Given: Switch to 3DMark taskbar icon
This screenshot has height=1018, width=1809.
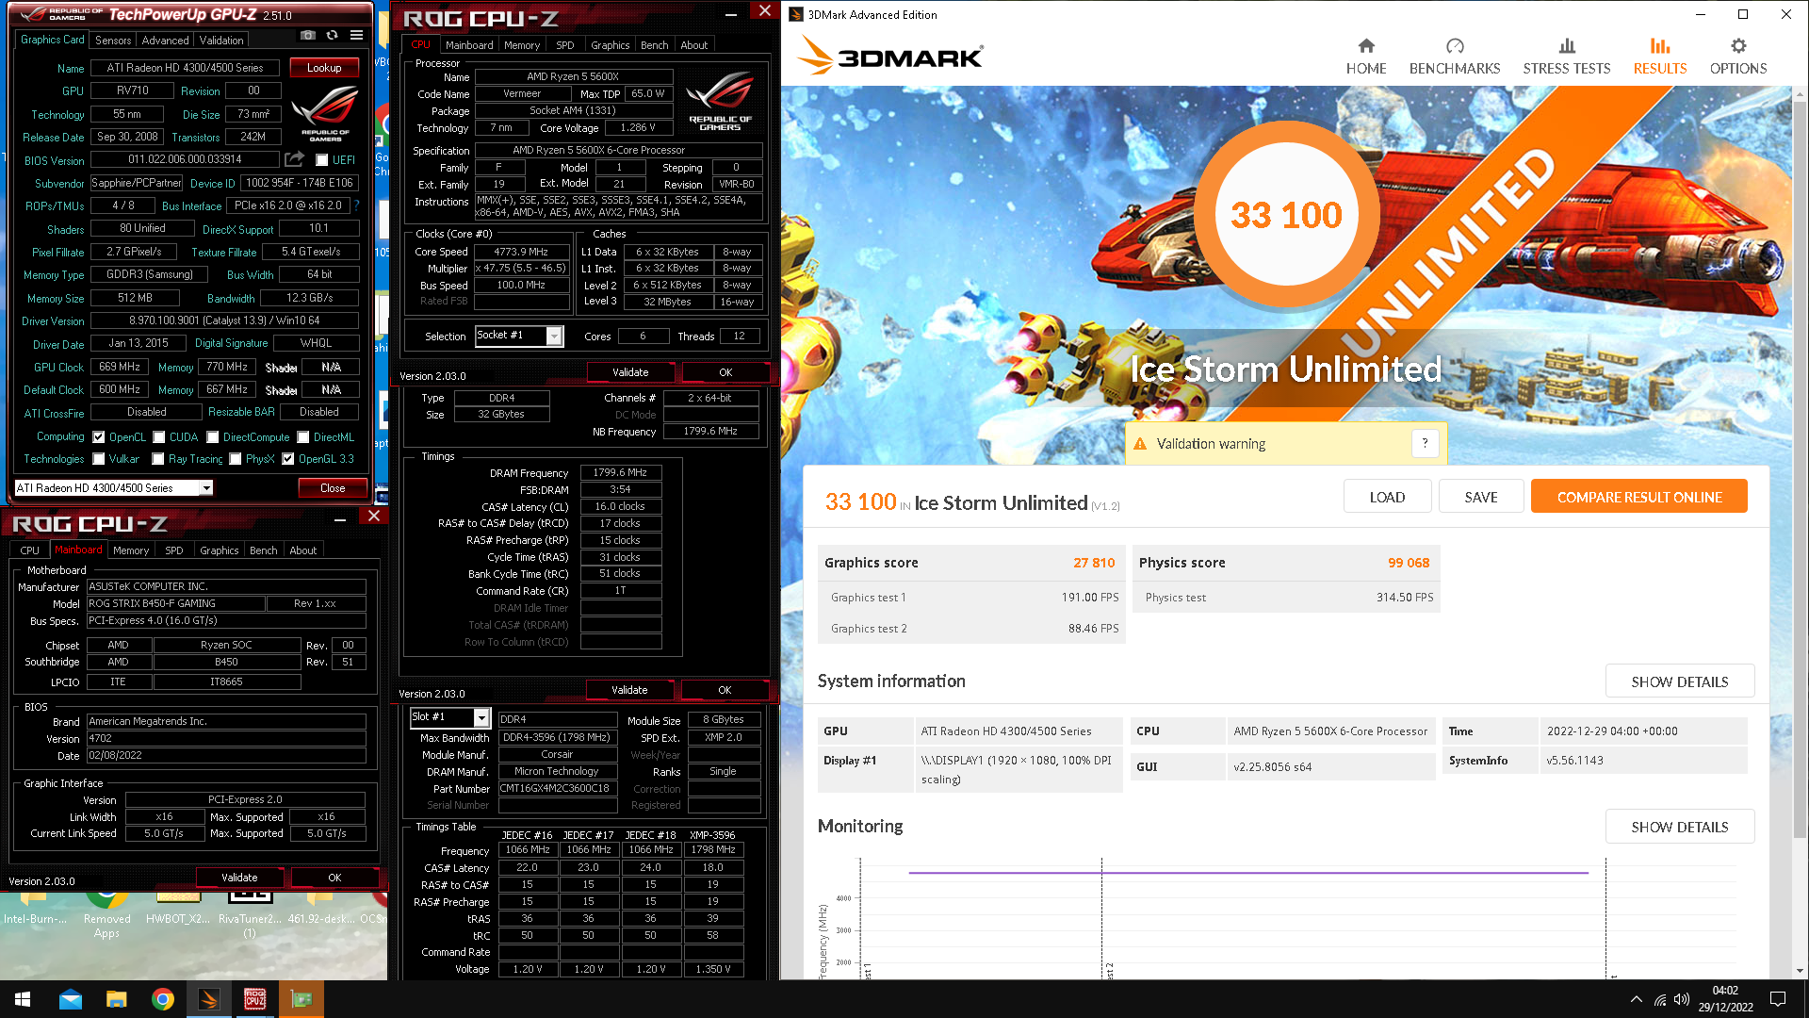Looking at the screenshot, I should click(x=208, y=999).
